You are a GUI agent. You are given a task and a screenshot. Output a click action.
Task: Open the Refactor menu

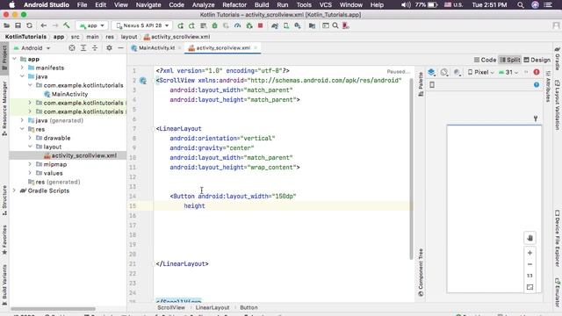[x=234, y=5]
